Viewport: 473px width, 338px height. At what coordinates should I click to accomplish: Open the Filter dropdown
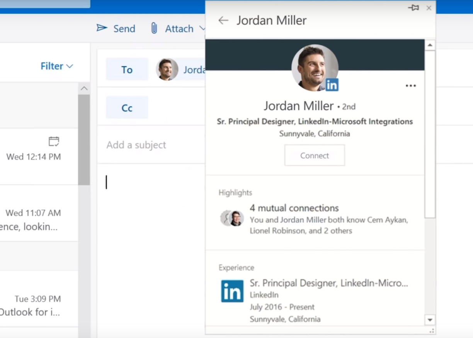click(56, 66)
